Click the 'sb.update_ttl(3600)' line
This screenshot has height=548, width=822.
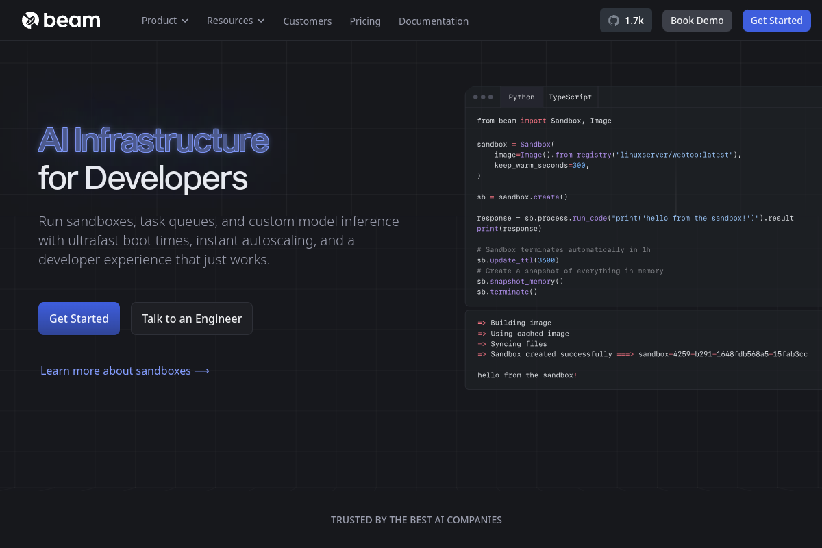tap(519, 260)
